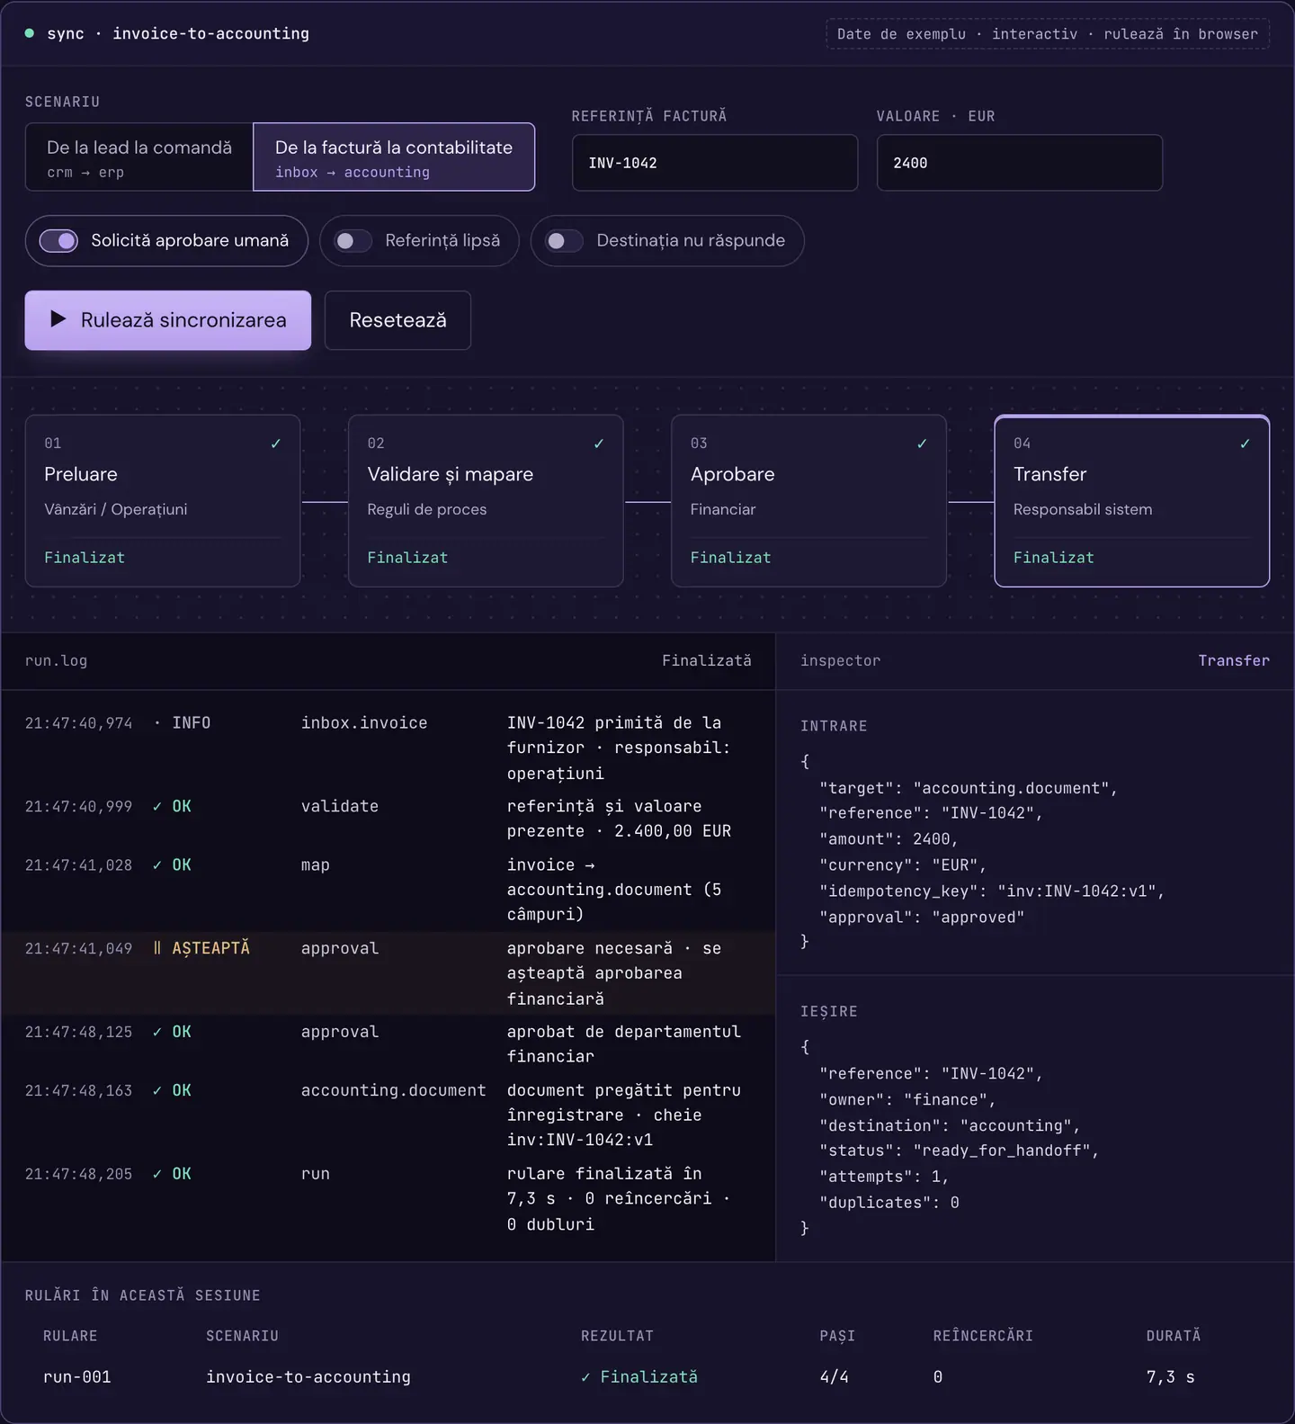The image size is (1295, 1424).
Task: Run the sync with Rulează sincronizarea button
Action: tap(168, 320)
